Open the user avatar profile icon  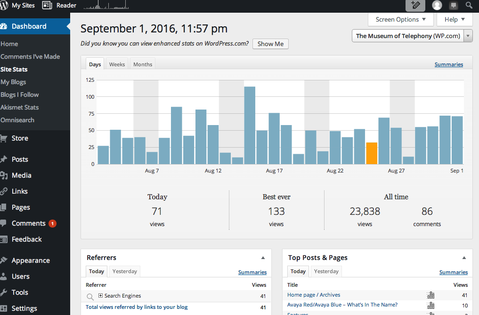pyautogui.click(x=437, y=6)
